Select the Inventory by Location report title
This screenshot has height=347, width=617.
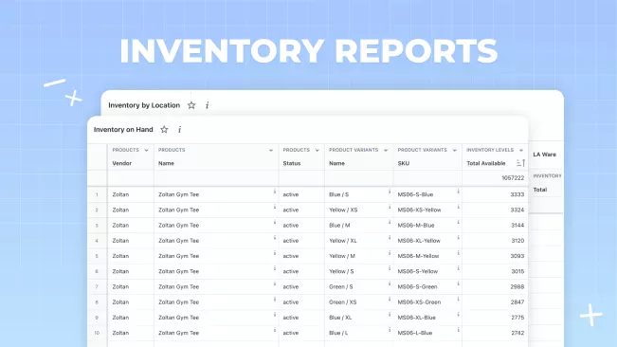pyautogui.click(x=144, y=105)
